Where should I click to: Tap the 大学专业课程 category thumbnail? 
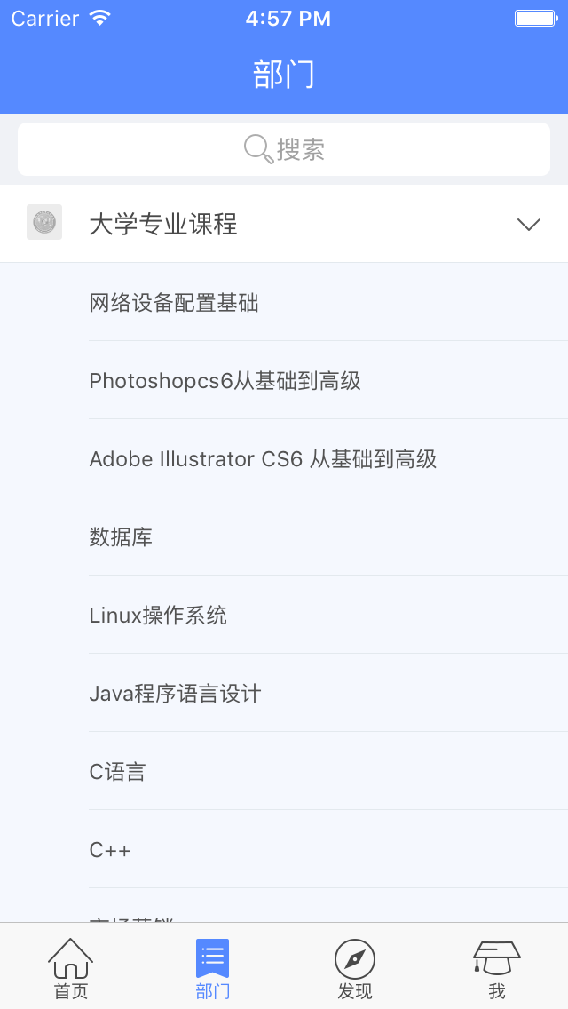44,222
